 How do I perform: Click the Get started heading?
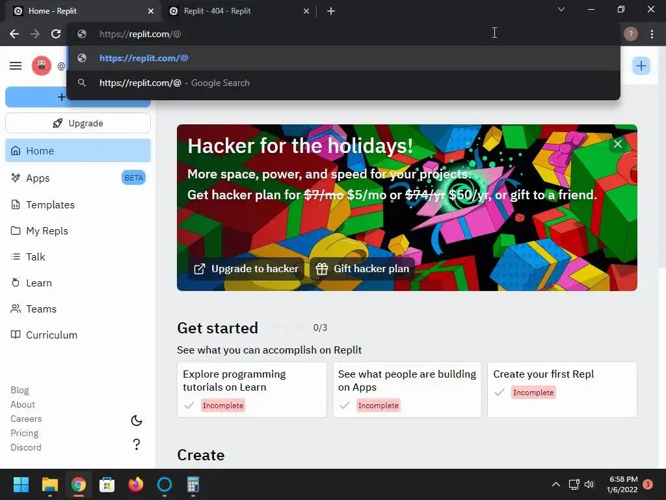point(217,328)
